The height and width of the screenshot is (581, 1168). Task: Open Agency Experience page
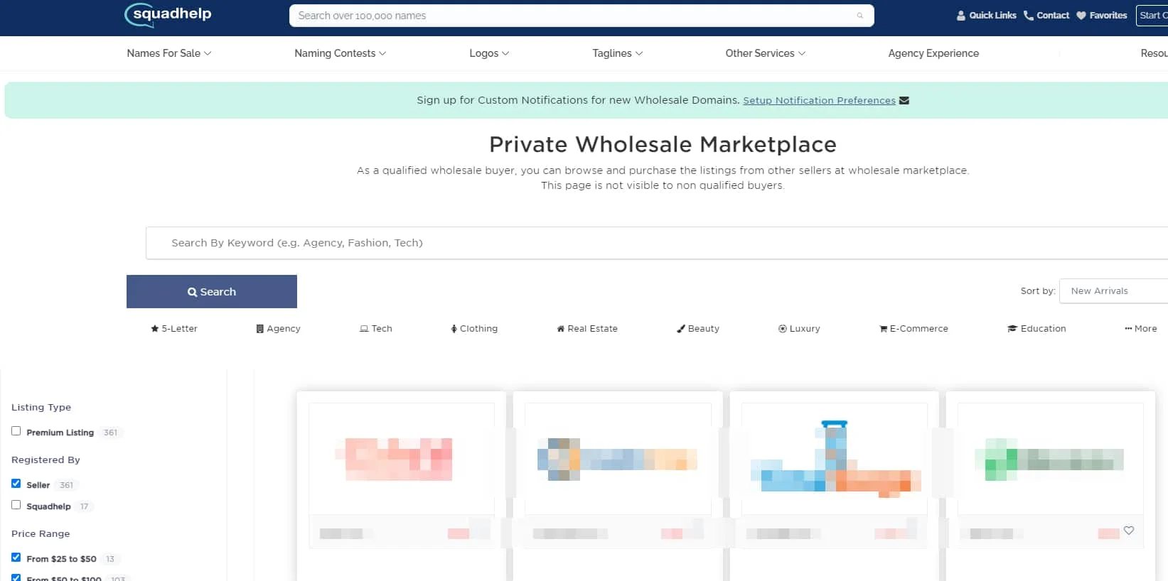coord(933,53)
